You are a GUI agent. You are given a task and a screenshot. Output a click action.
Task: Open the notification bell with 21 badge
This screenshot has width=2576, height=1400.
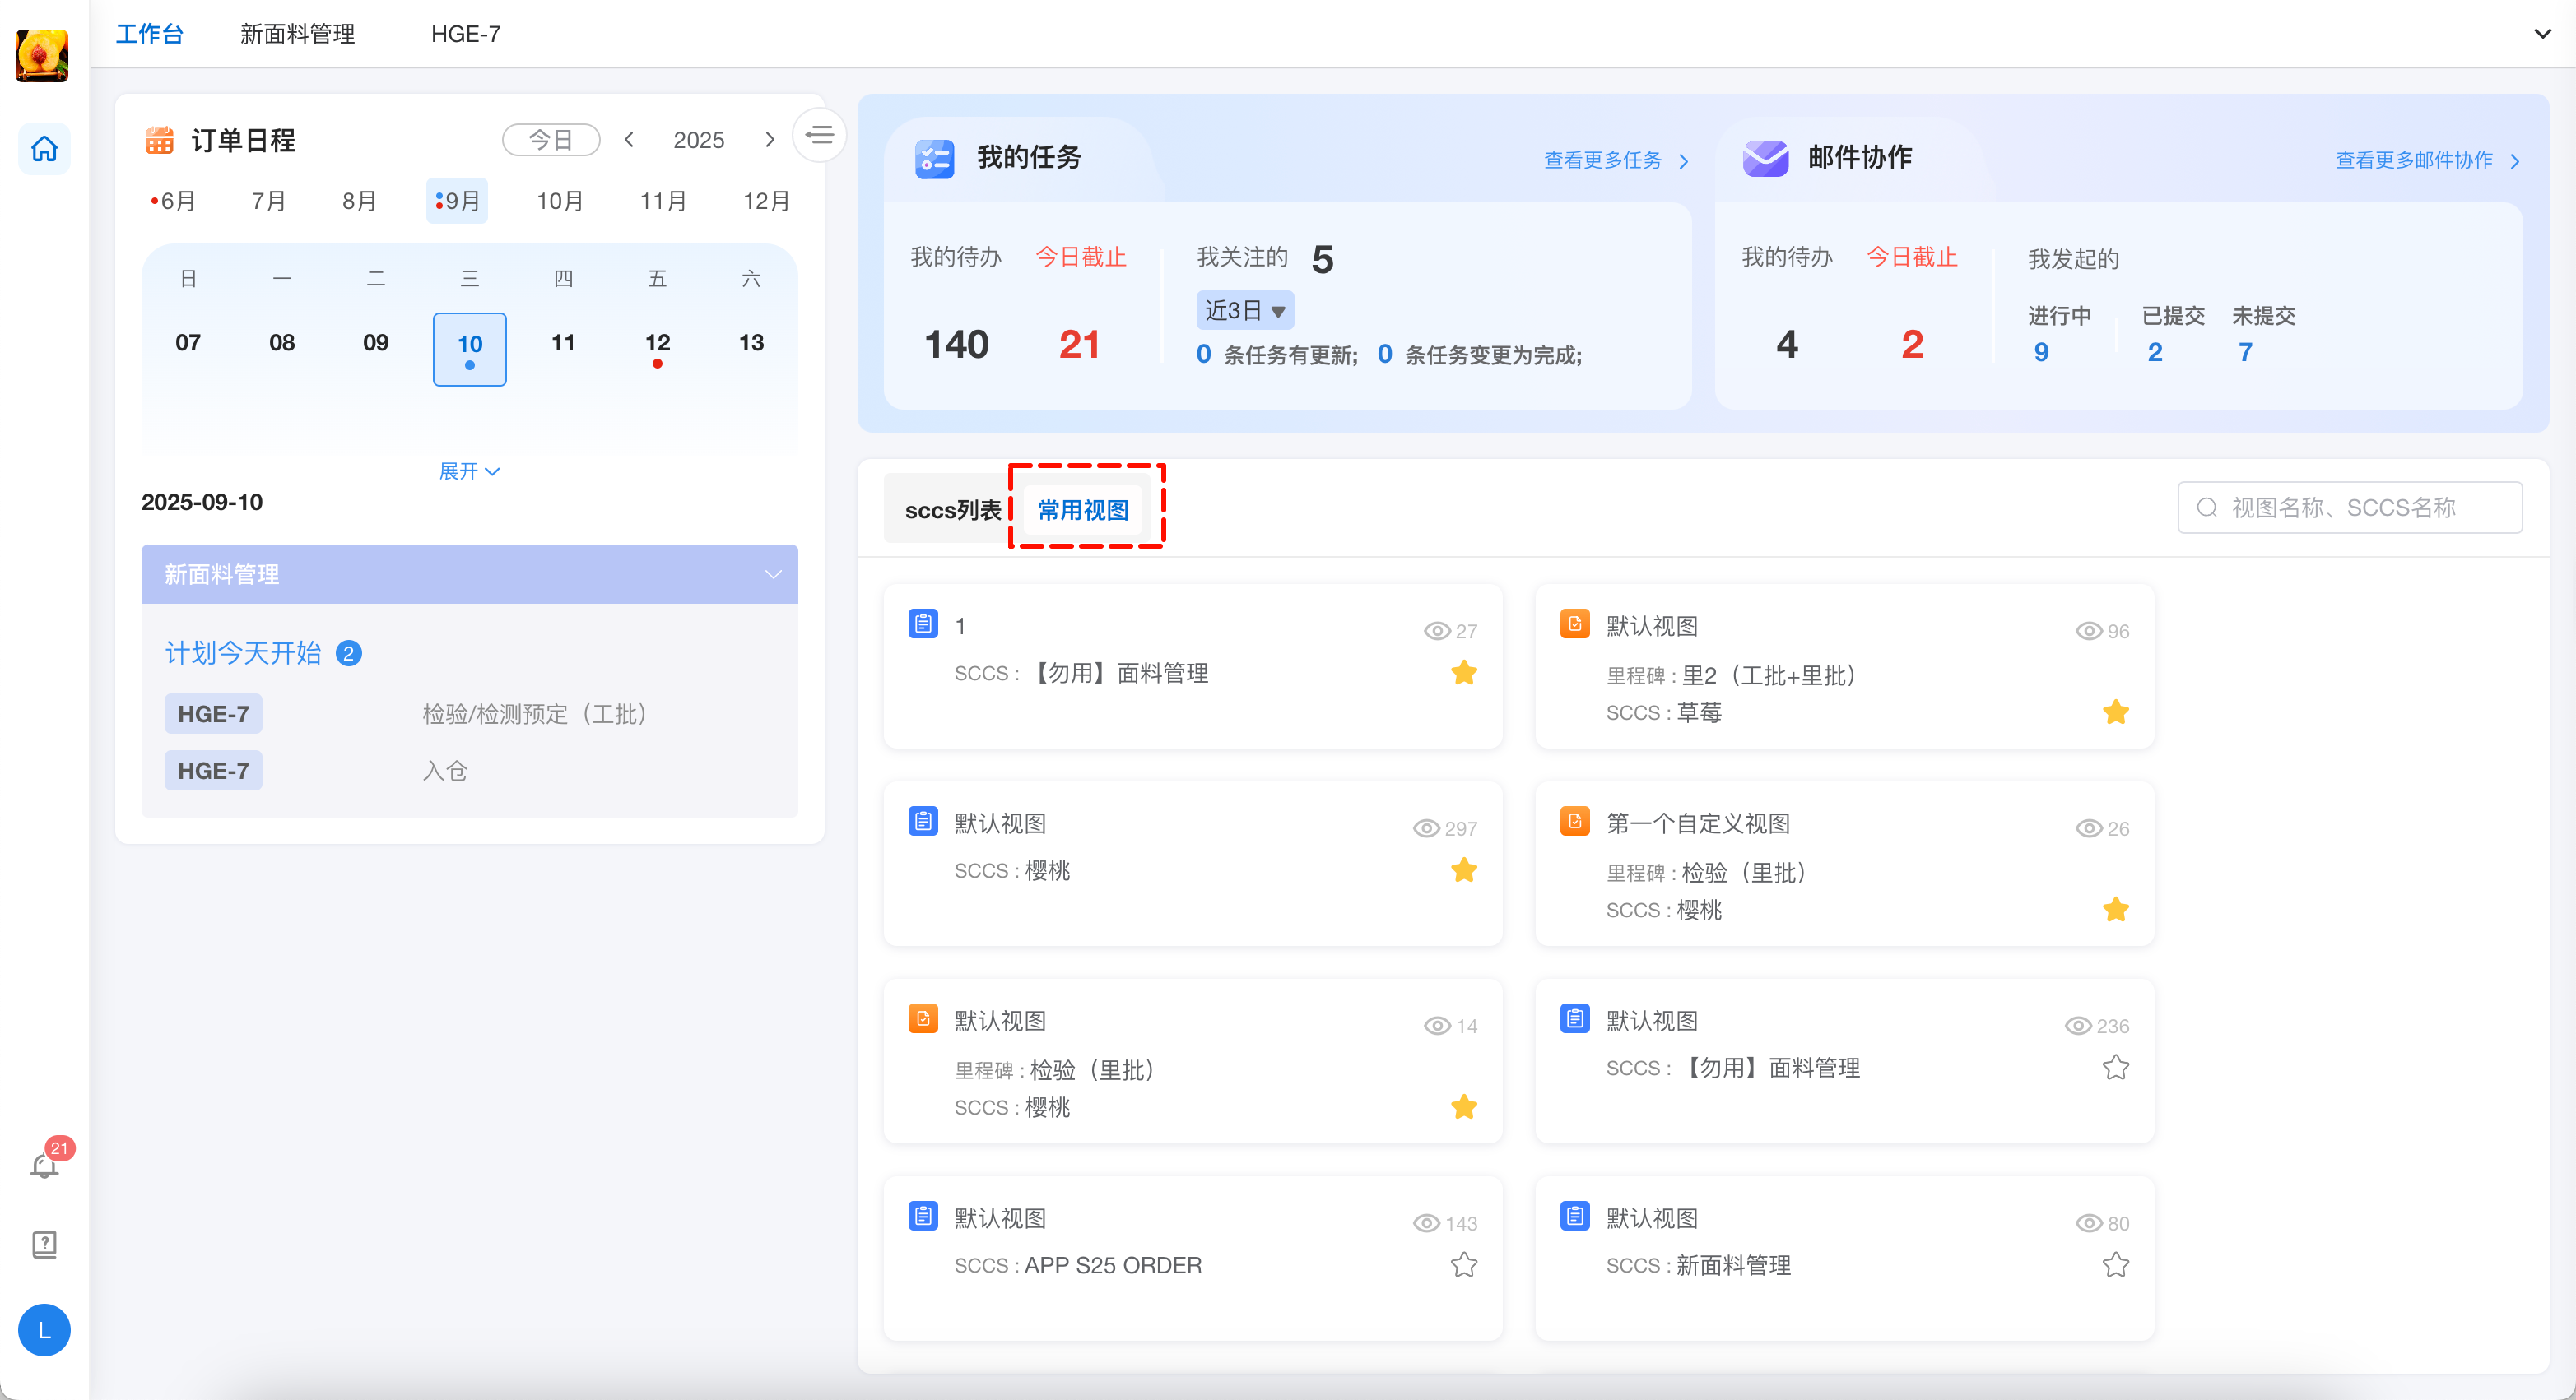point(44,1166)
